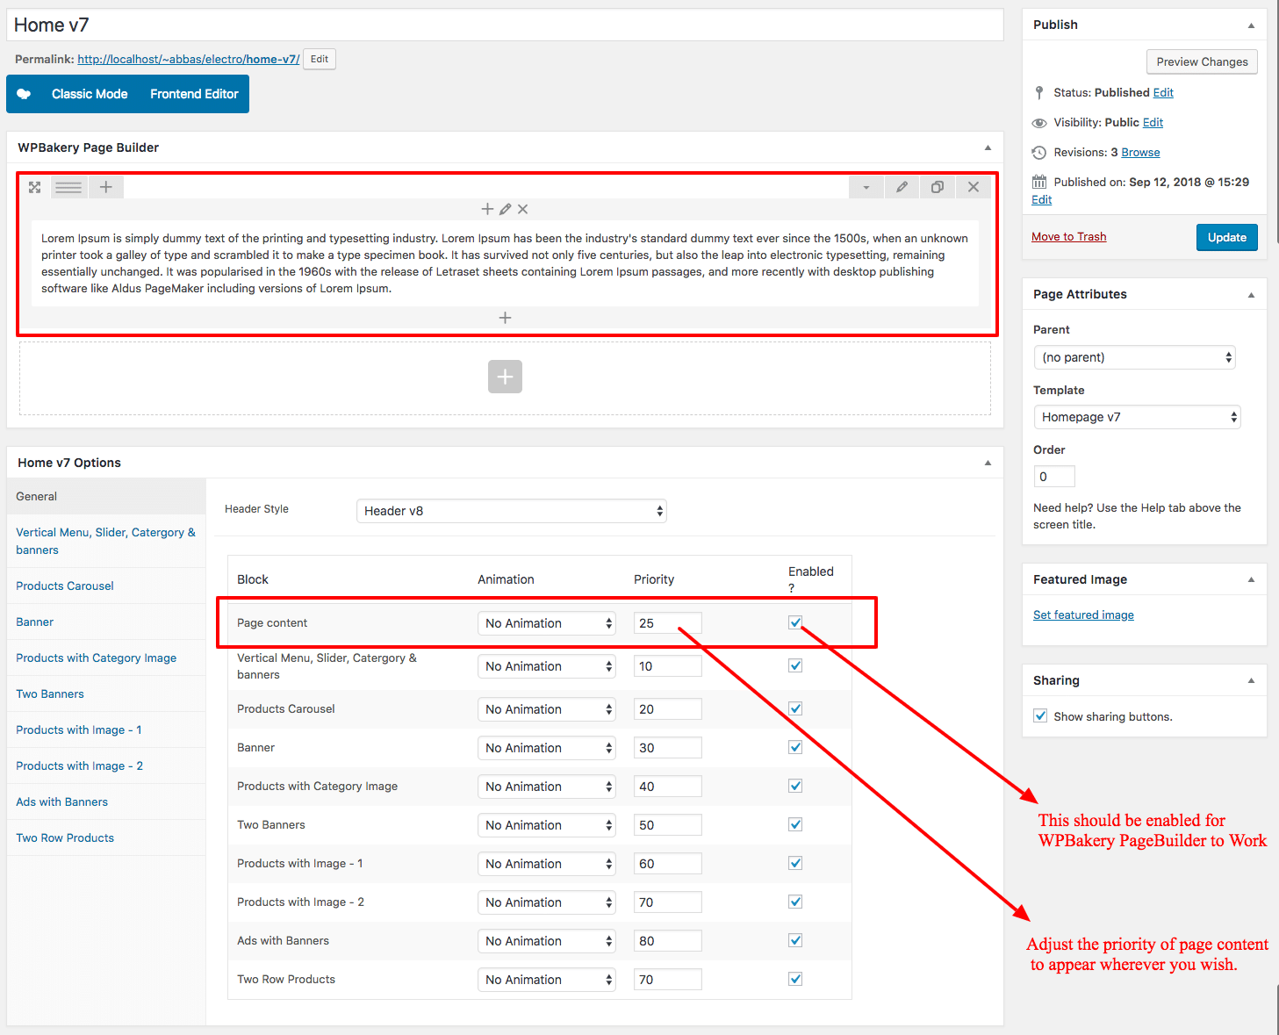
Task: Open Products Carousel Animation dropdown
Action: click(547, 709)
